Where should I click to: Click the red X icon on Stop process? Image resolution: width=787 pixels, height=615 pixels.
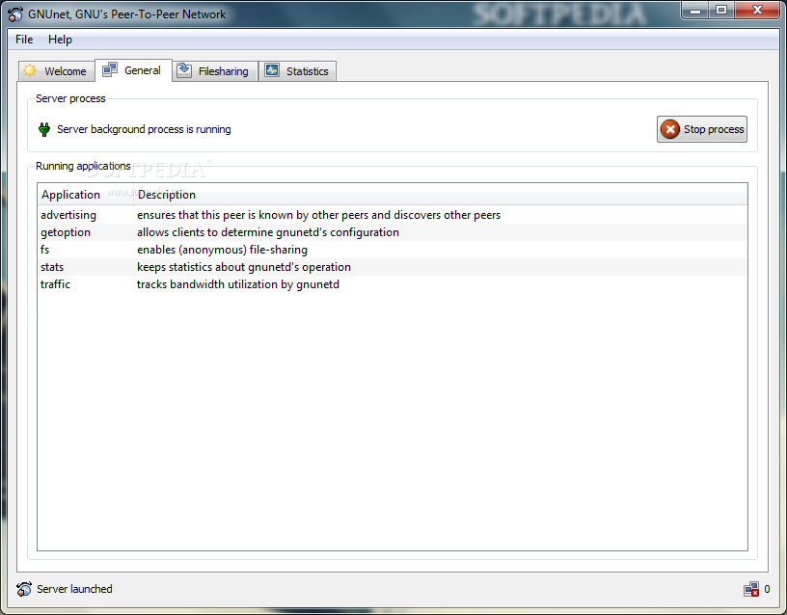[670, 129]
